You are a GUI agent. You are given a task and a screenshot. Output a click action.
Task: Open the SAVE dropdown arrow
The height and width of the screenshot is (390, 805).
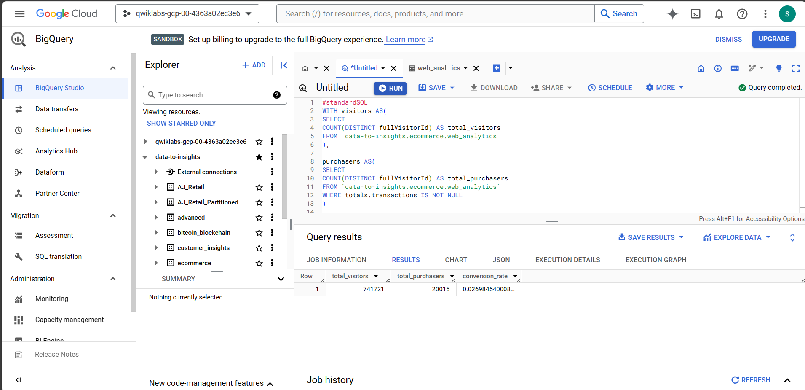(x=452, y=88)
